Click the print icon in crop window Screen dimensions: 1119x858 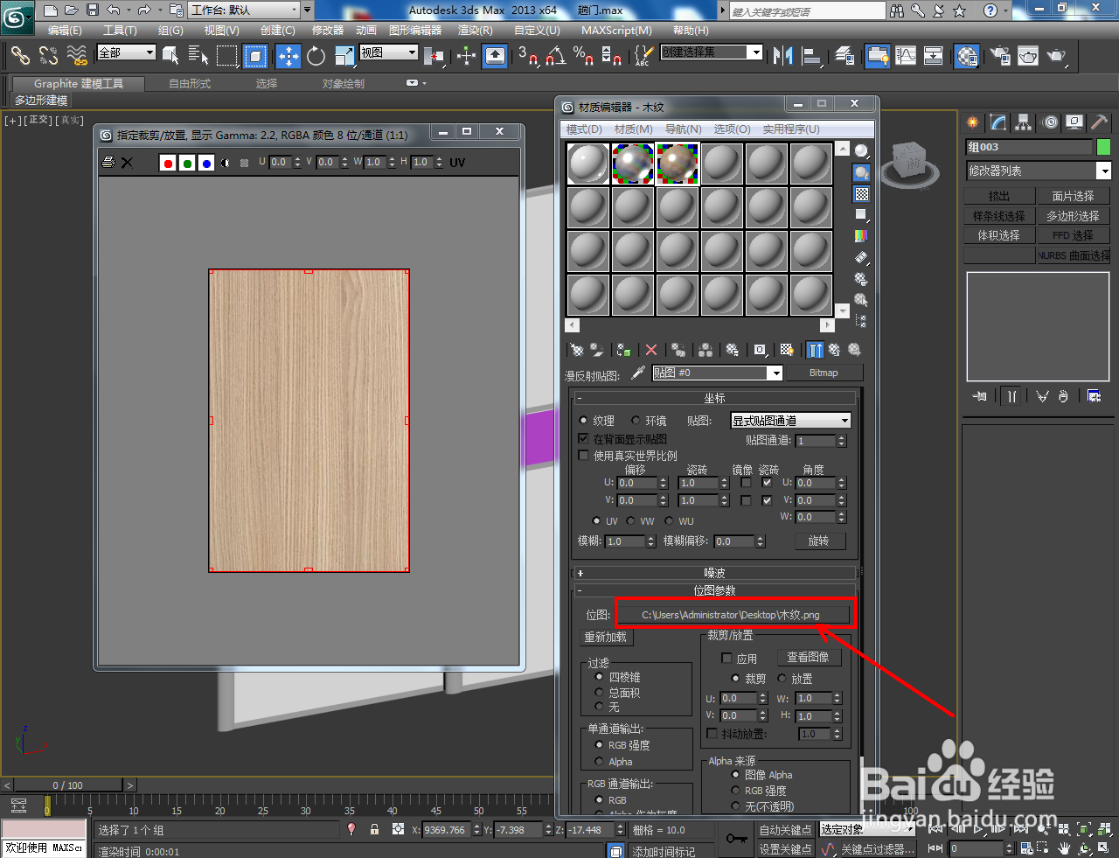pyautogui.click(x=108, y=162)
